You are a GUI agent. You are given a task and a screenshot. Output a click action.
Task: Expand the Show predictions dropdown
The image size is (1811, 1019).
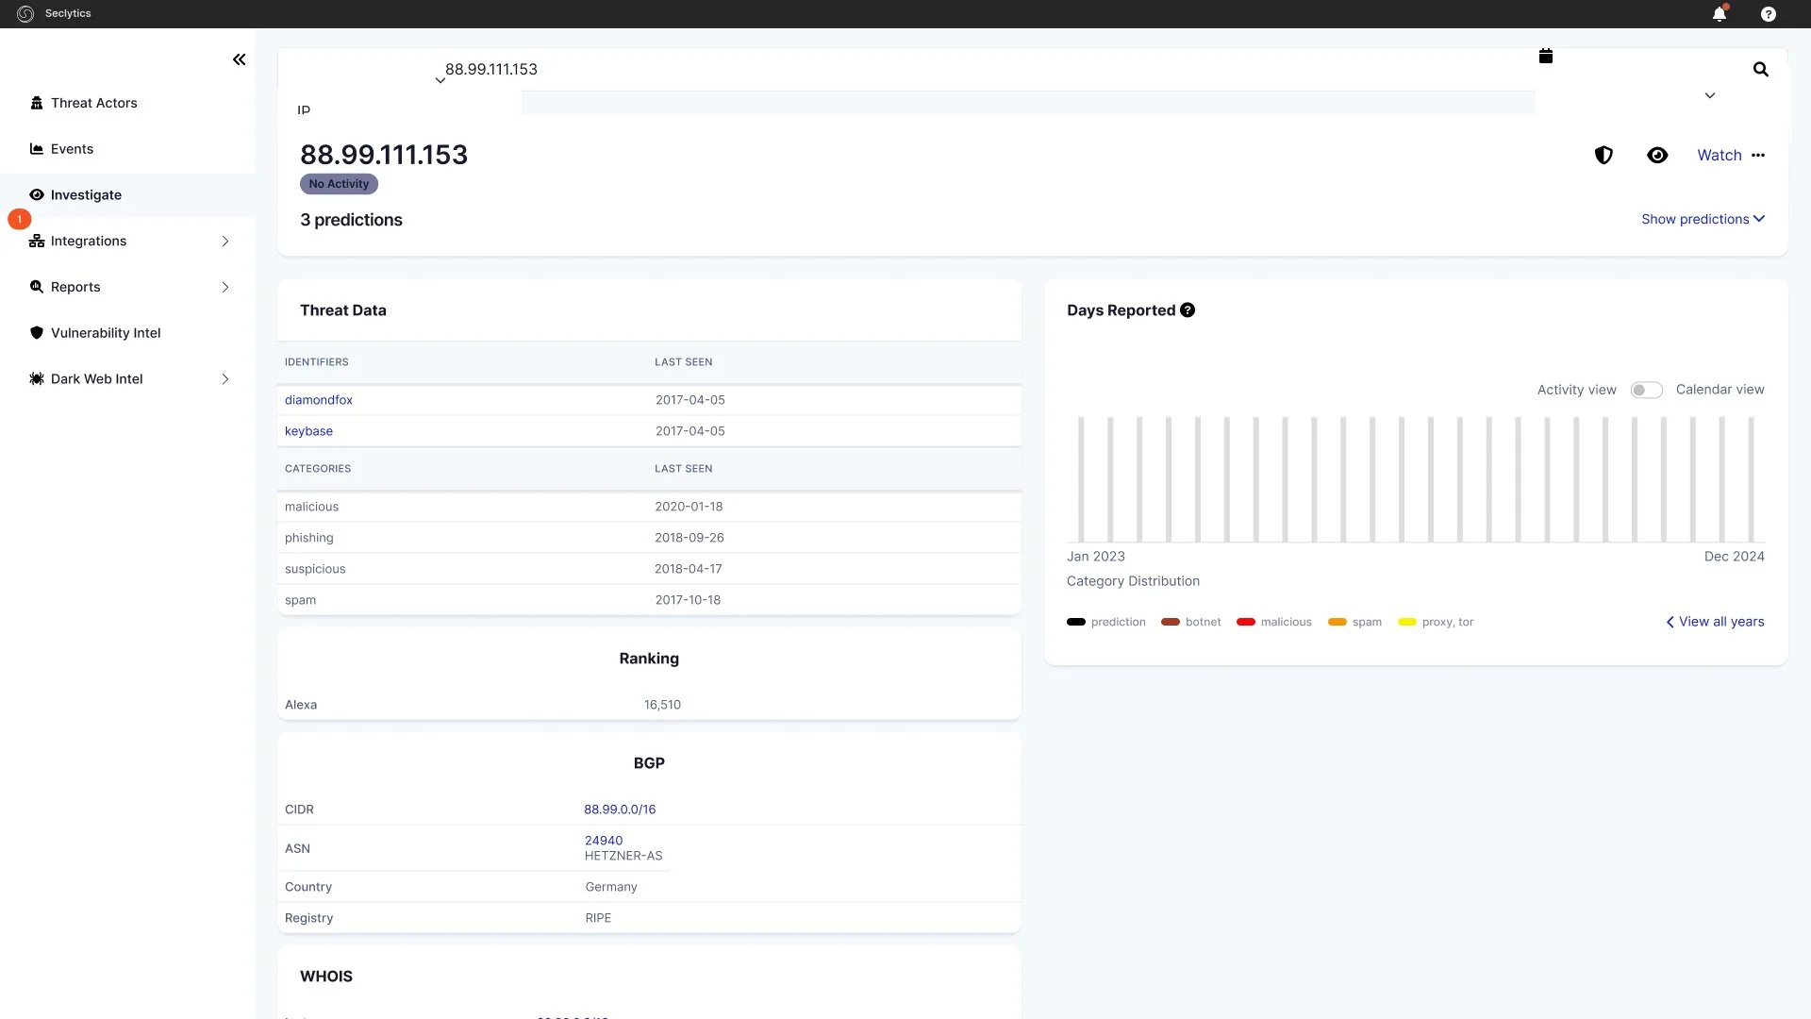pos(1702,219)
